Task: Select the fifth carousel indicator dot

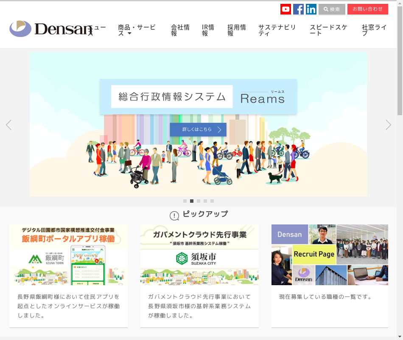Action: (x=212, y=201)
